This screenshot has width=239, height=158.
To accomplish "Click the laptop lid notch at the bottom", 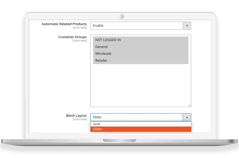I will point(119,140).
